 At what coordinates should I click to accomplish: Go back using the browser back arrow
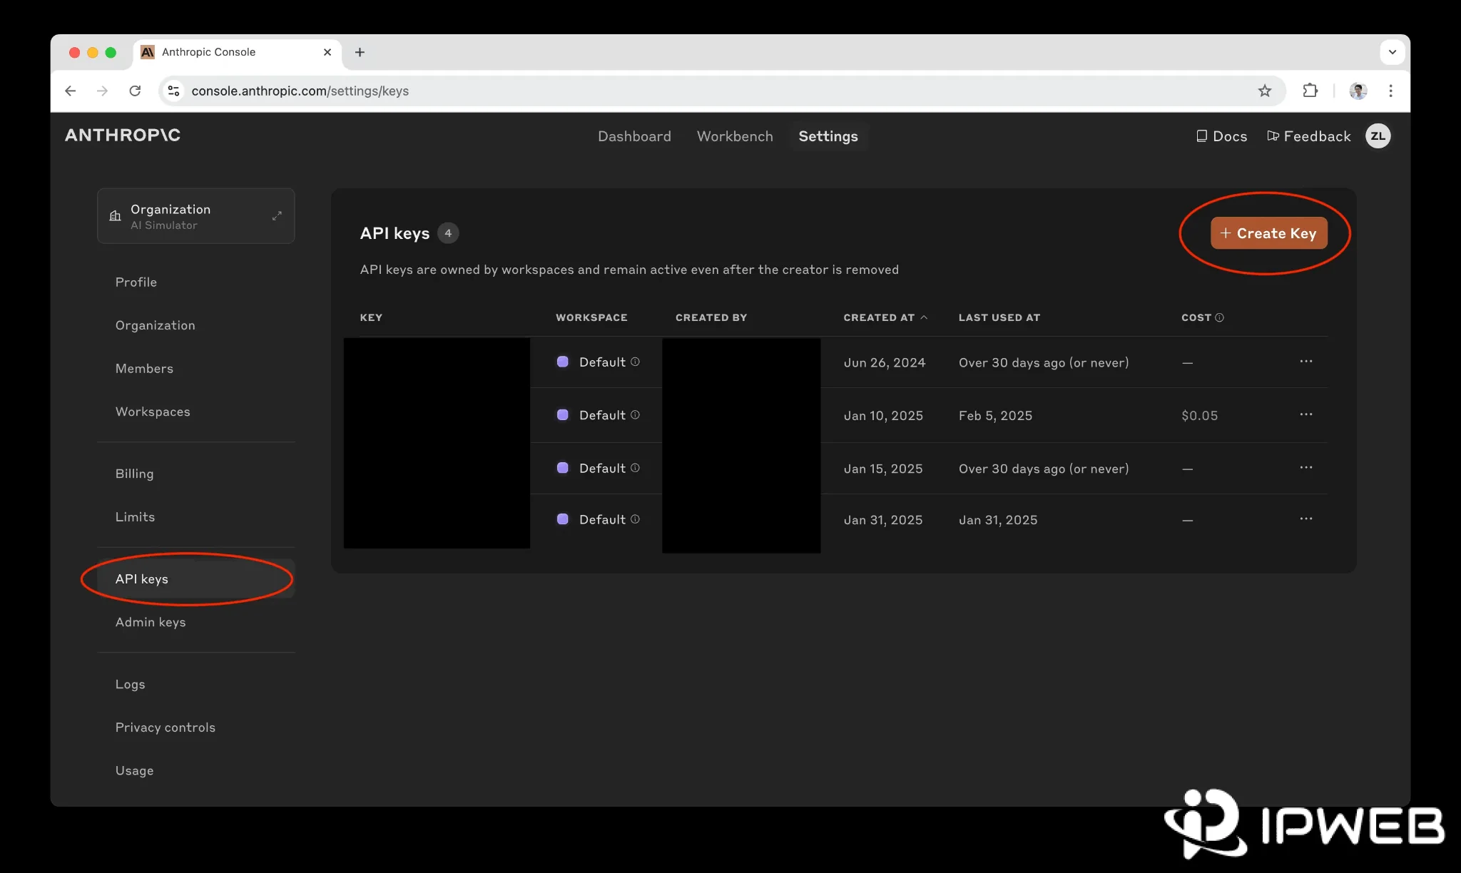pos(70,91)
